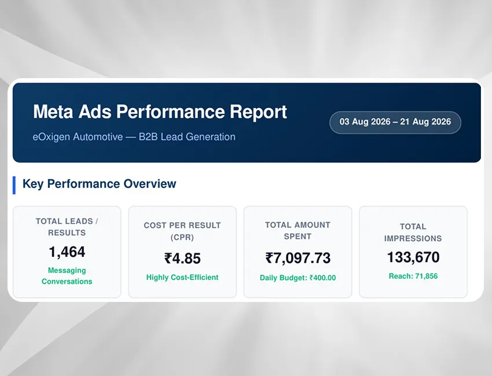The width and height of the screenshot is (492, 376).
Task: Click the Daily Budget: ₹400.00 note
Action: tap(298, 278)
